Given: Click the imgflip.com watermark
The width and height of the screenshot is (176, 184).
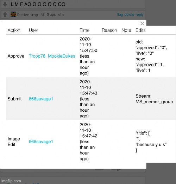Looking at the screenshot, I should (x=11, y=181).
